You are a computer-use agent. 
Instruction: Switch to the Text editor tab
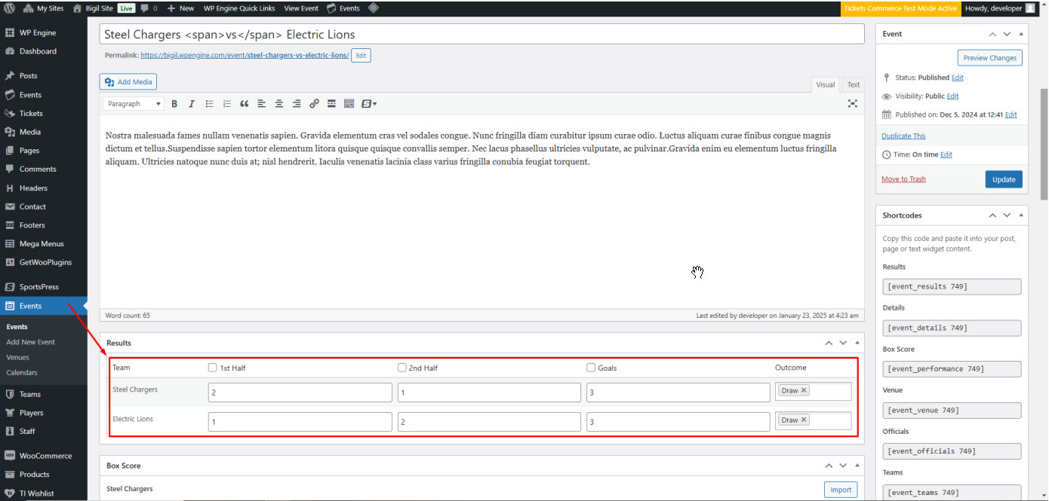[853, 85]
